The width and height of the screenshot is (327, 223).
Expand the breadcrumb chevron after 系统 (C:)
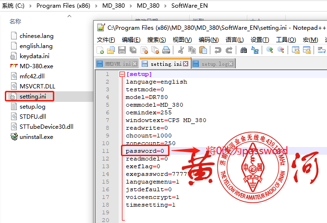tap(30, 6)
